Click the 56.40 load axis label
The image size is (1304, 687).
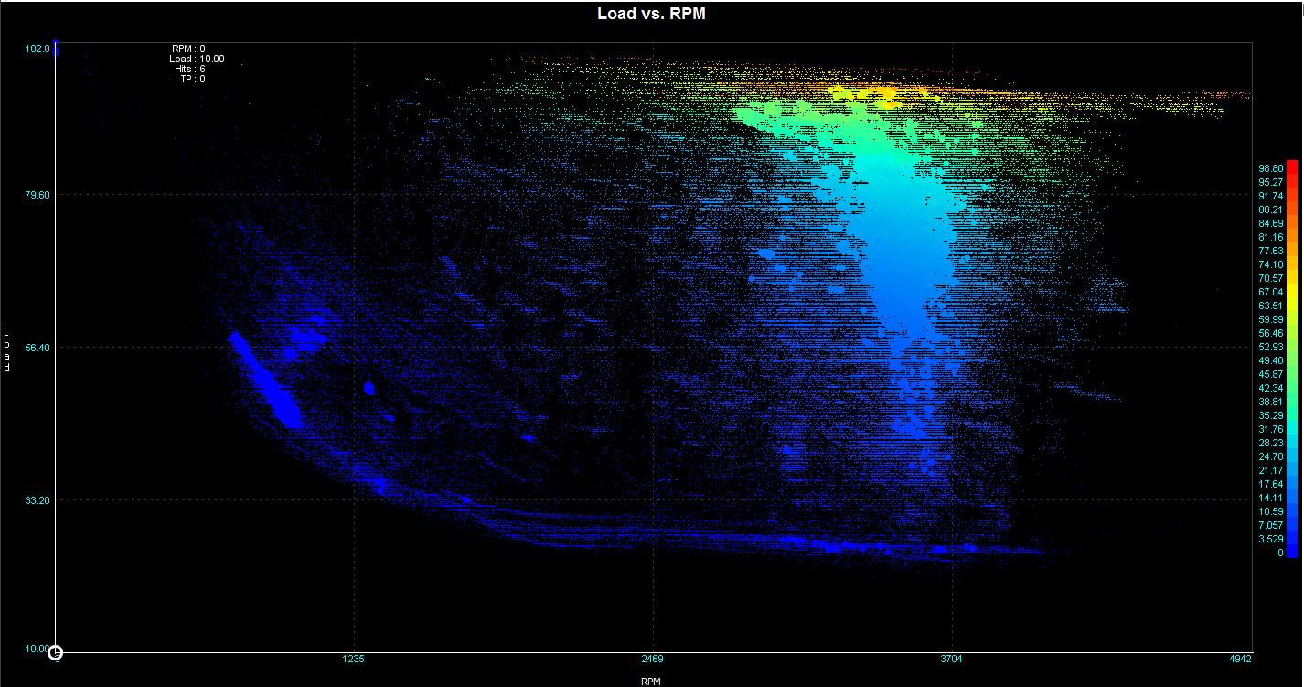click(36, 348)
